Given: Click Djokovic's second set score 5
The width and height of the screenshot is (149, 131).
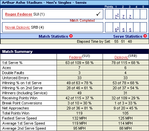Looking at the screenshot, I should pos(124,30).
